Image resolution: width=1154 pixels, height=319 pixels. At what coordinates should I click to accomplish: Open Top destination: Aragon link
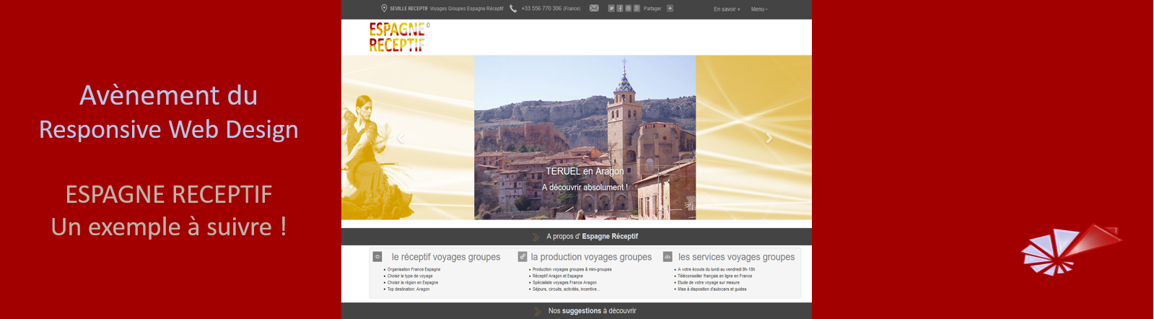(x=408, y=289)
